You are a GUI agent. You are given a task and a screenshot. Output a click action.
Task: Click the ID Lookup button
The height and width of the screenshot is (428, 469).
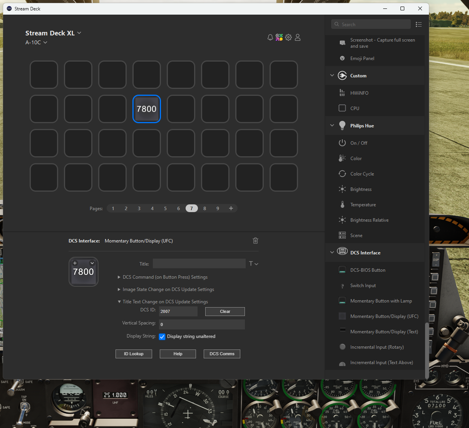coord(134,354)
